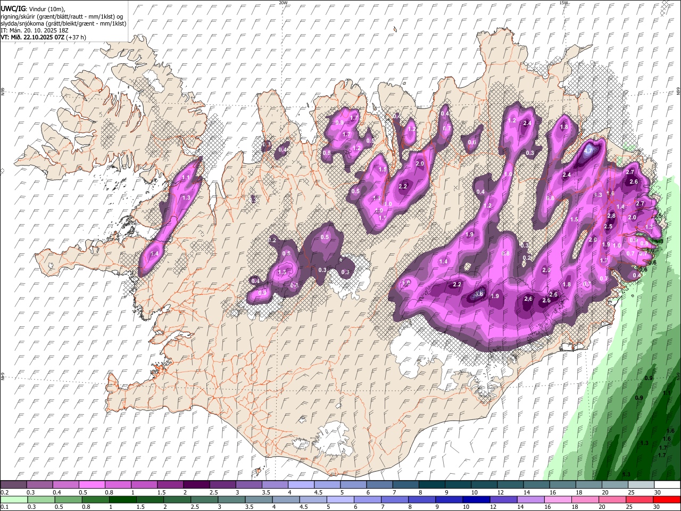Click the snow legend swatch between 0.3 and 0.4
The height and width of the screenshot is (511, 681).
[x=39, y=485]
